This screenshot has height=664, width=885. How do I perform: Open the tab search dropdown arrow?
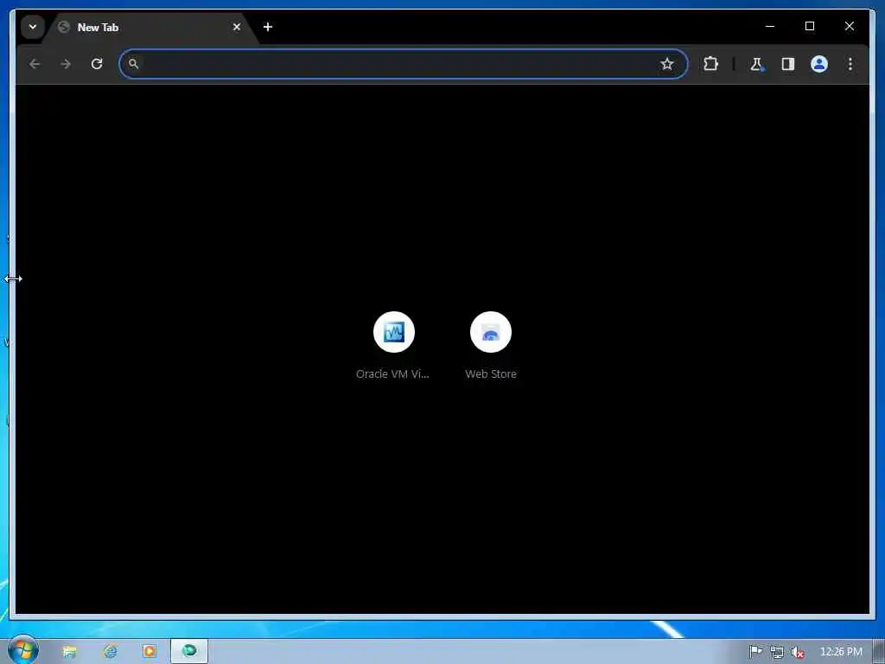pos(33,27)
